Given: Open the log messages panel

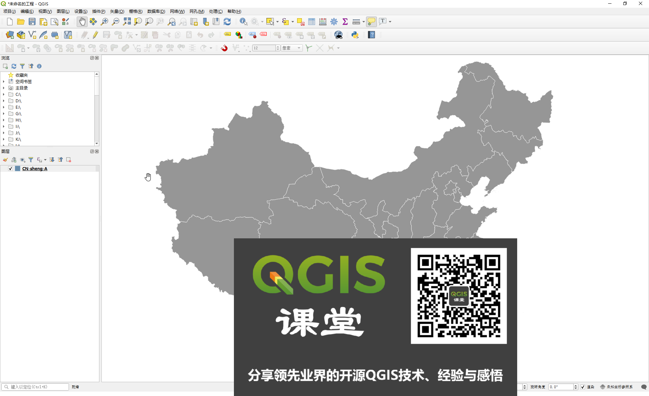Looking at the screenshot, I should tap(644, 387).
